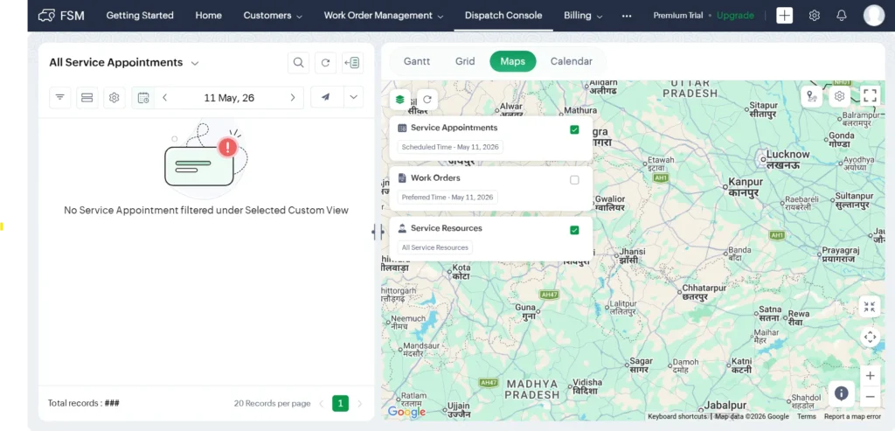Image resolution: width=895 pixels, height=431 pixels.
Task: Uncheck the Service Appointments layer checkbox
Action: click(x=574, y=129)
